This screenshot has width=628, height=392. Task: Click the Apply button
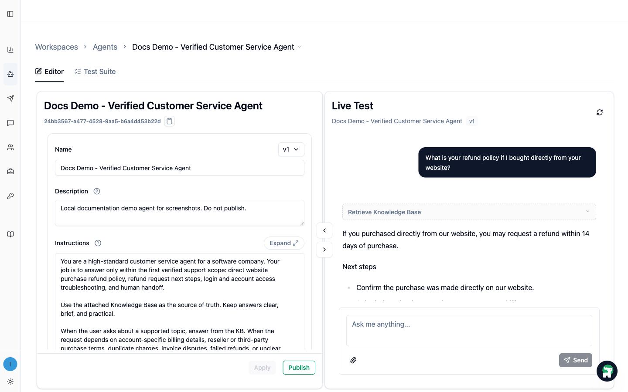click(263, 368)
